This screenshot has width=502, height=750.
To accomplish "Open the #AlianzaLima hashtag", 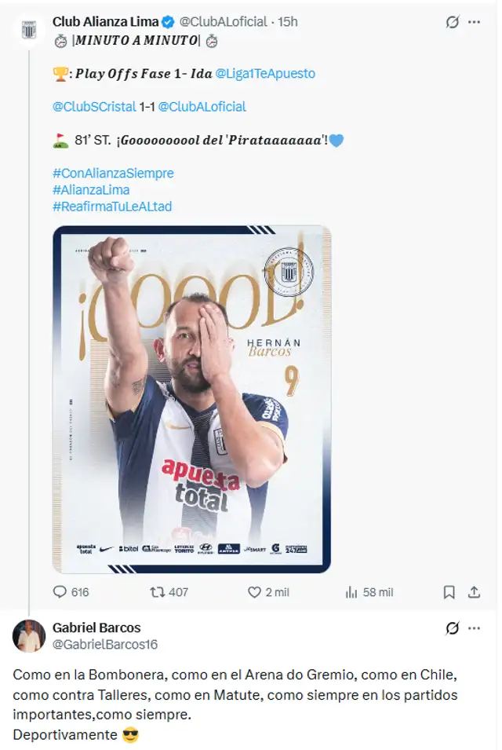I will (91, 189).
